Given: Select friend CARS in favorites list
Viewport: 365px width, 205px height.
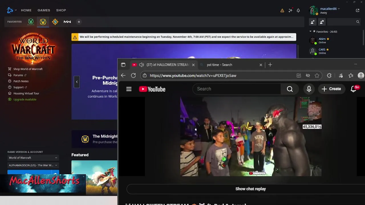Looking at the screenshot, I should 322,51.
